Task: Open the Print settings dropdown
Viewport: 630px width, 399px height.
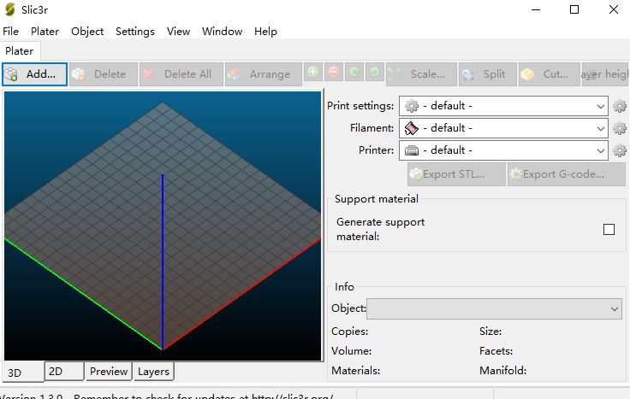Action: point(503,106)
